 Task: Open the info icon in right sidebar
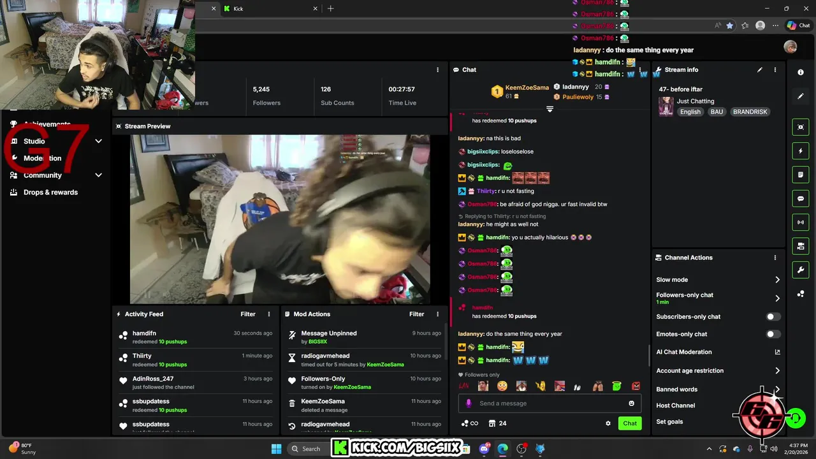point(801,73)
